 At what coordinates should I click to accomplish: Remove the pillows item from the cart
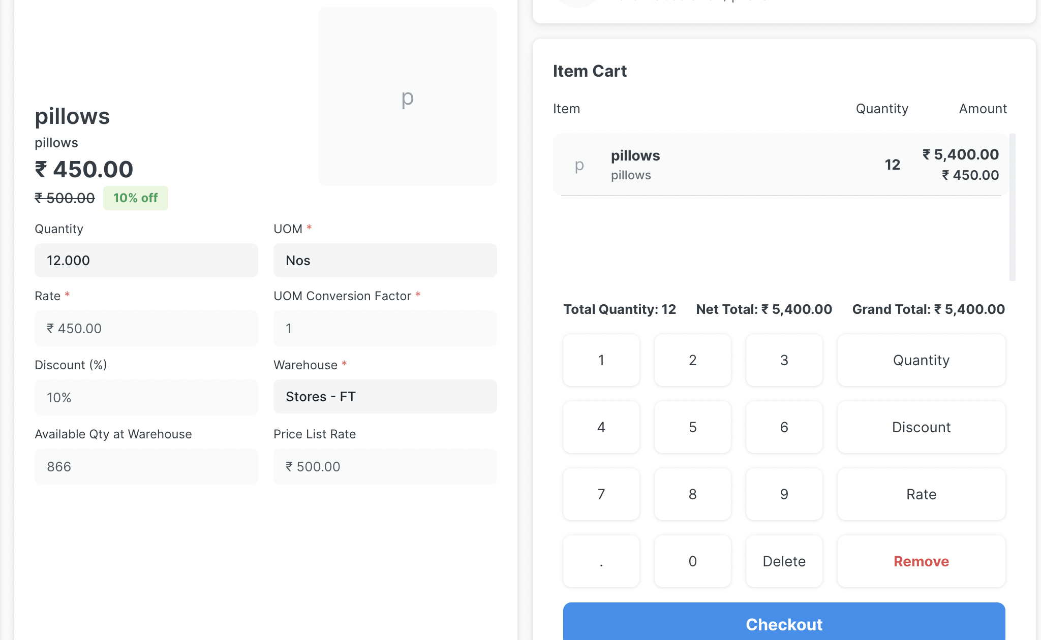(921, 561)
